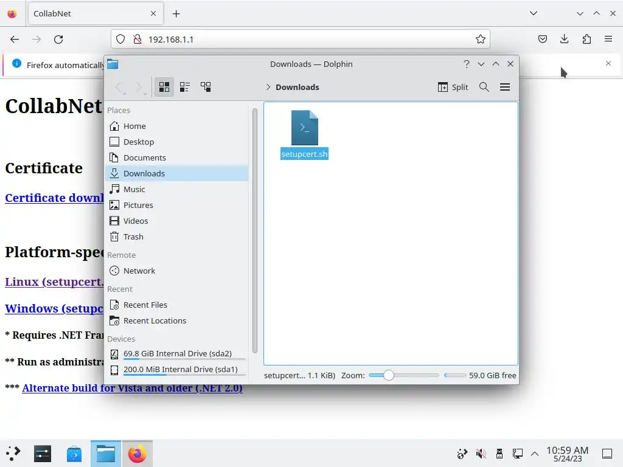Click the Downloads breadcrumb in the location bar
Screen dimensions: 623x467
pyautogui.click(x=297, y=87)
